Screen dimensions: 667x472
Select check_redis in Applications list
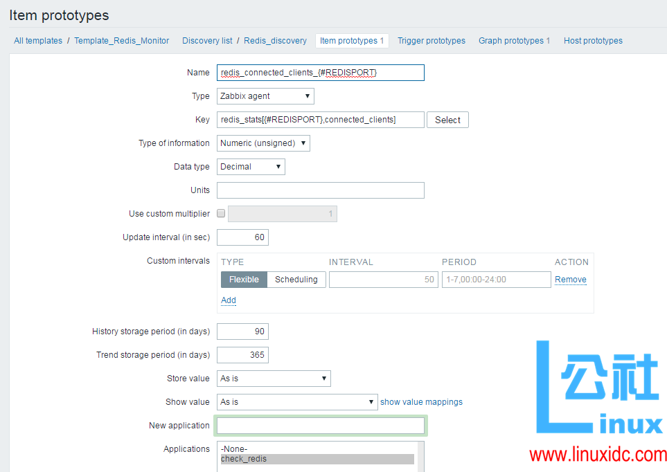pos(317,459)
